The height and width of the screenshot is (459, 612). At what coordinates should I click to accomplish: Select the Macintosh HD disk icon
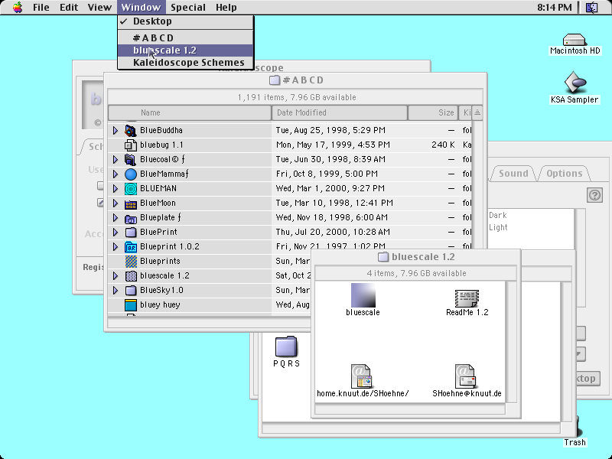click(575, 40)
